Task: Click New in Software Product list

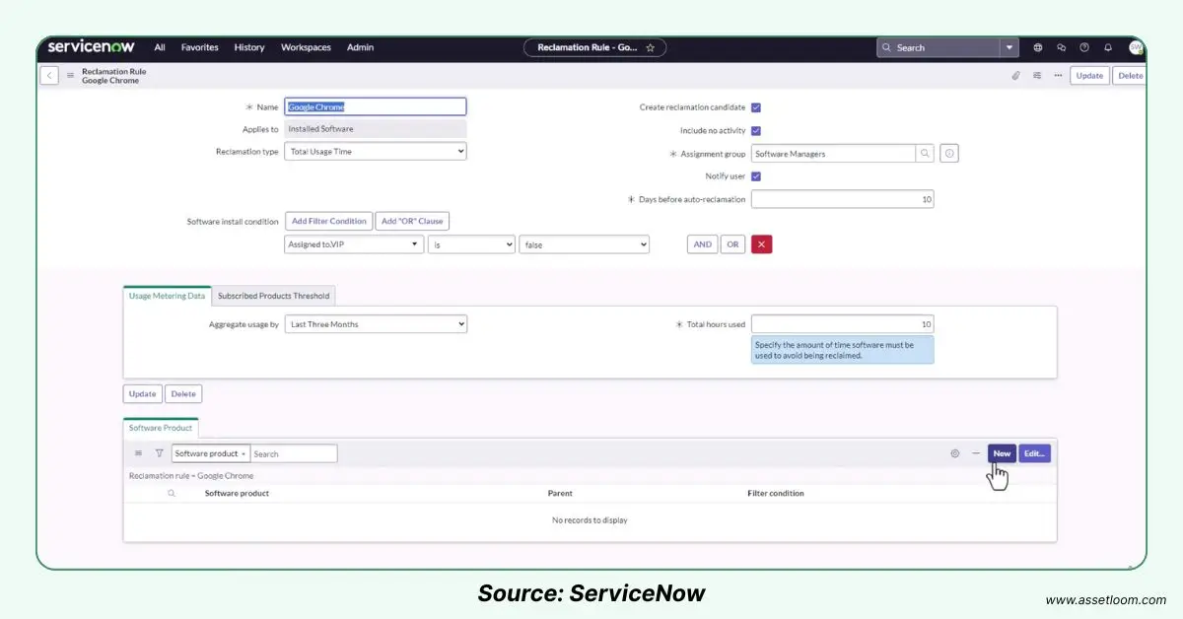Action: click(1002, 453)
